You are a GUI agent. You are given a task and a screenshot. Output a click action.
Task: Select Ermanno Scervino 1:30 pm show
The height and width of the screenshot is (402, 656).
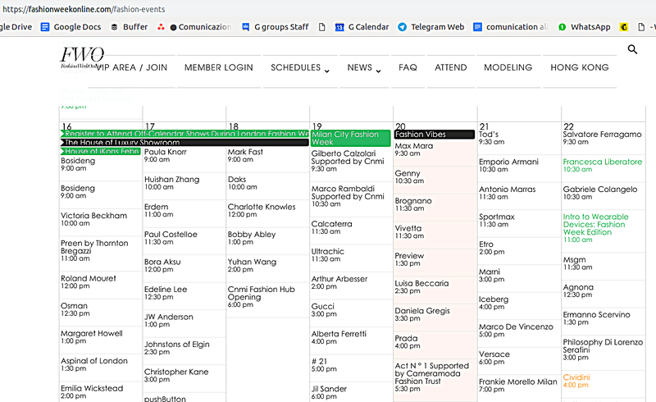coord(597,318)
